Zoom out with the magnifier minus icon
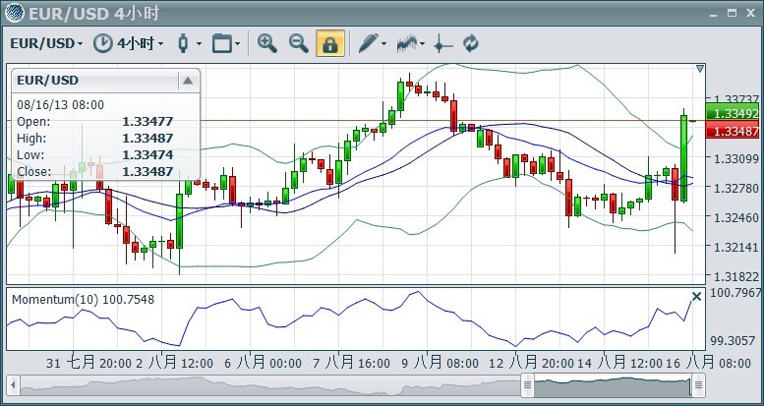The height and width of the screenshot is (406, 764). (x=298, y=43)
